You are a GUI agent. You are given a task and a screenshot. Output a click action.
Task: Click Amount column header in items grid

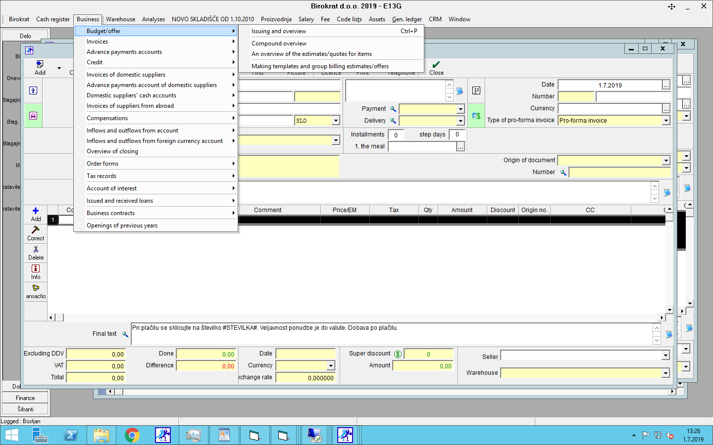[x=462, y=210]
